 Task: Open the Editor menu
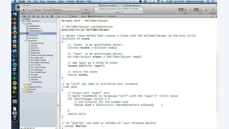coord(61,1)
